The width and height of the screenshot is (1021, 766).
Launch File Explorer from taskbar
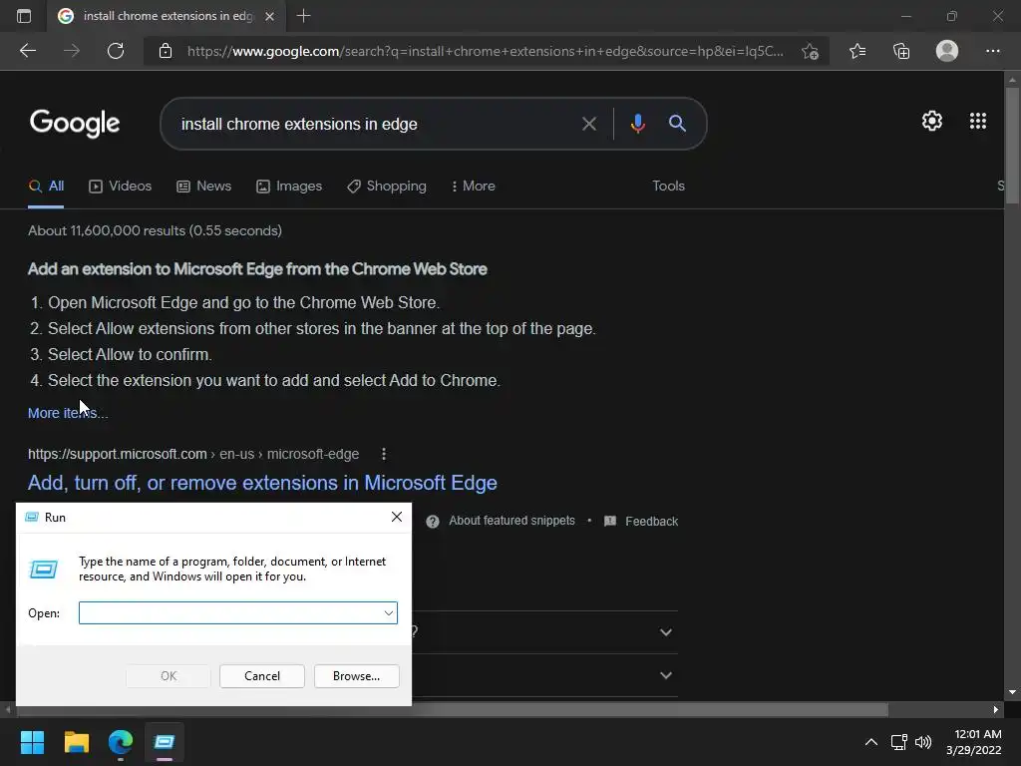pyautogui.click(x=76, y=742)
